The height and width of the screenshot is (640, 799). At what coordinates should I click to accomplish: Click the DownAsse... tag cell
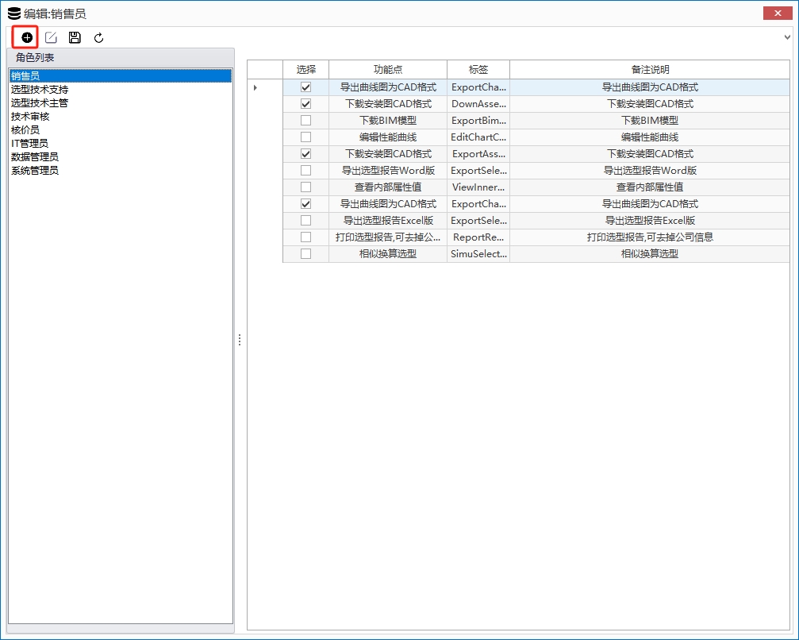[x=478, y=104]
